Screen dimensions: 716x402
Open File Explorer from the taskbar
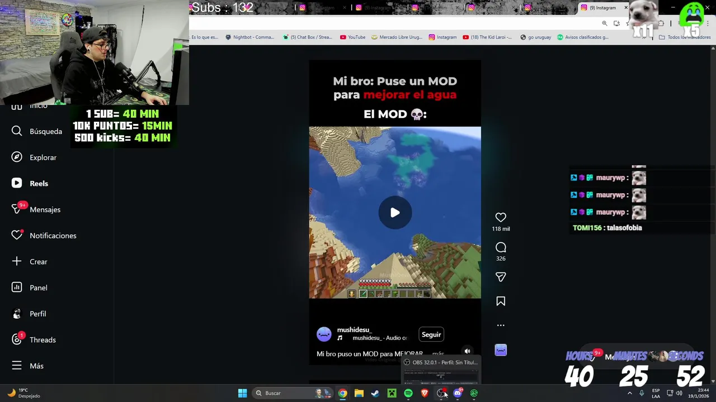359,393
